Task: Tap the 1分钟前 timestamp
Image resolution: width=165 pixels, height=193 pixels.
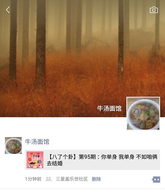Action: (x=33, y=179)
